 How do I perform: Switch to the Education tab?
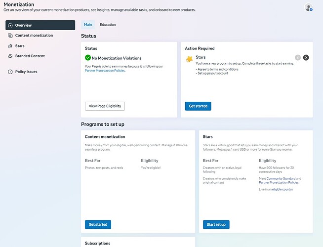108,25
